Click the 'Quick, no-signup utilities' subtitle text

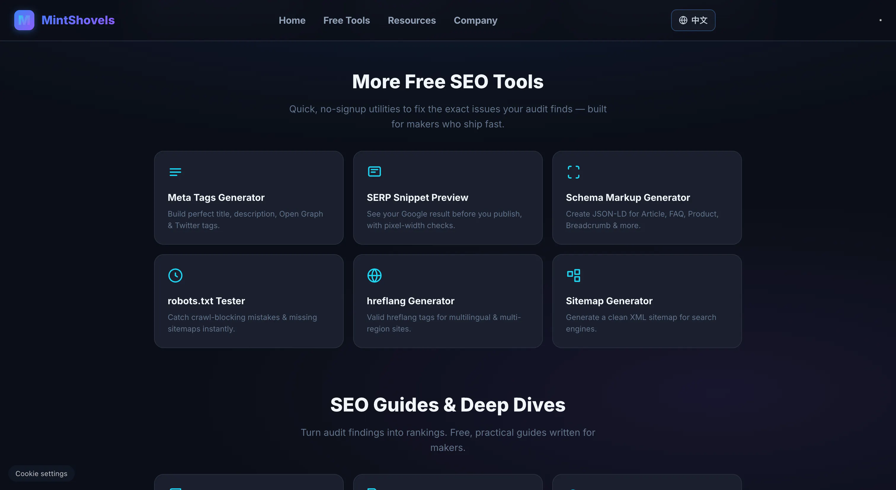pyautogui.click(x=448, y=116)
